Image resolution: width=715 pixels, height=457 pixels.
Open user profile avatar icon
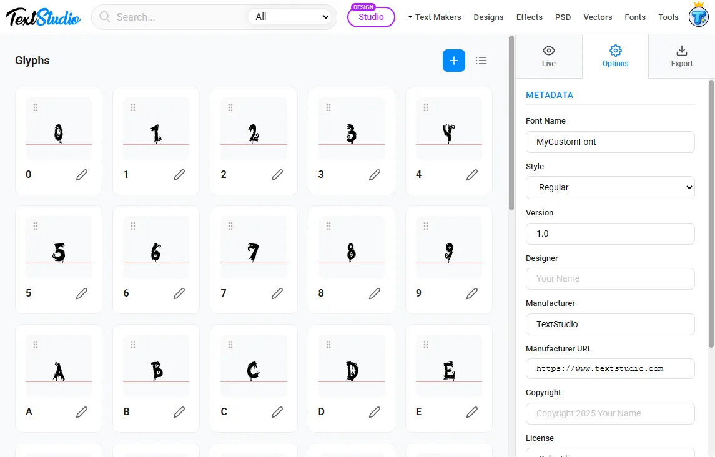tap(699, 17)
